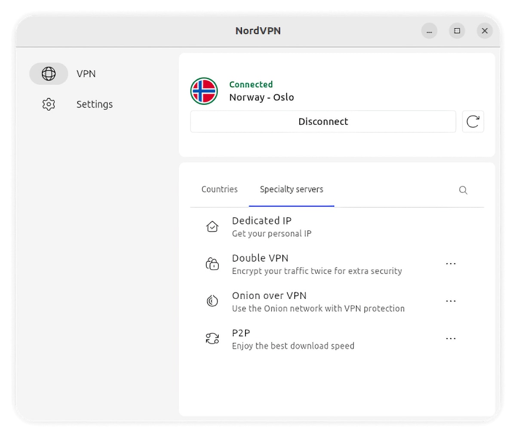Select the Dedicated IP title

pyautogui.click(x=261, y=221)
